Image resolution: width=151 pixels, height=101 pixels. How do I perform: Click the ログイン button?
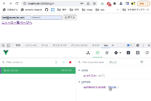click(x=70, y=18)
